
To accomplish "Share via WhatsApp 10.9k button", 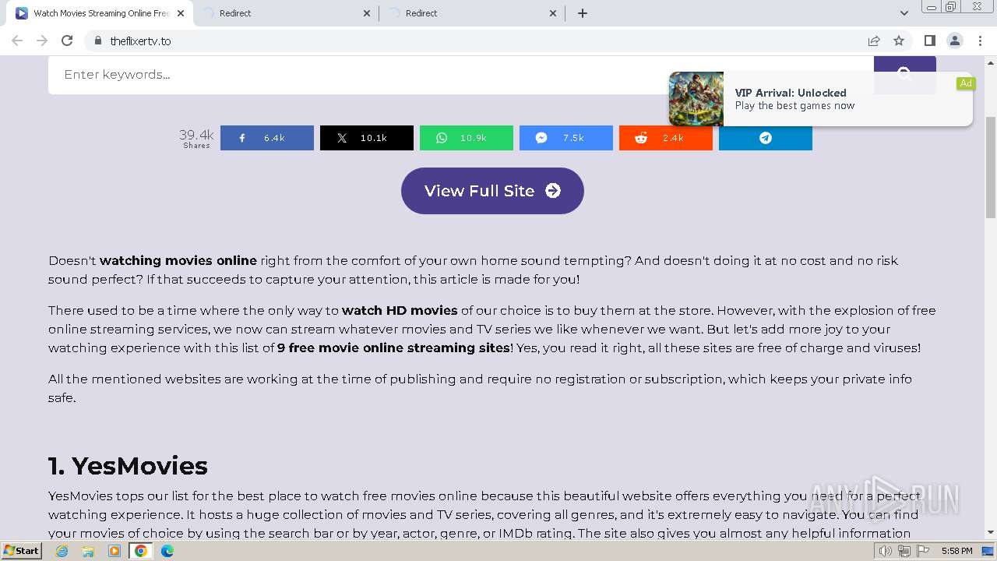I will coord(467,138).
